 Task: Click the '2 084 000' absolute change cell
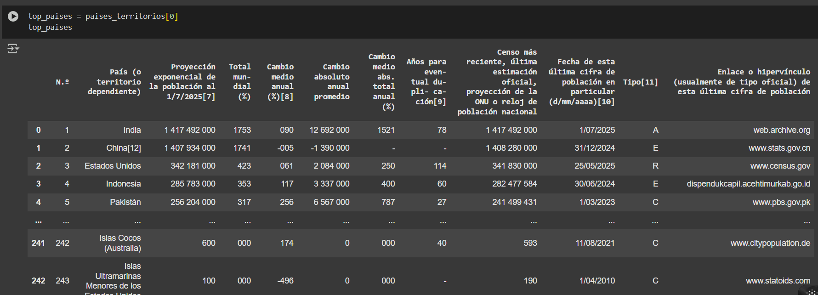pos(332,166)
